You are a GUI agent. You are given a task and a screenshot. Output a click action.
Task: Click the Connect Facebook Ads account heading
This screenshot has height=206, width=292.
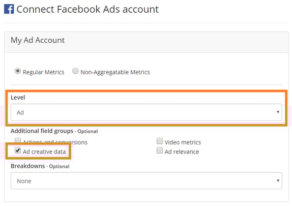pos(87,9)
